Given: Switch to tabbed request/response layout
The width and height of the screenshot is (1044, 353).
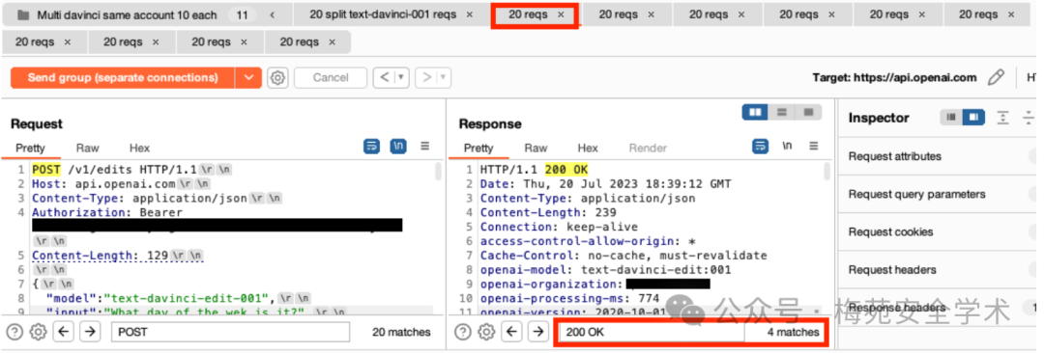Looking at the screenshot, I should pyautogui.click(x=808, y=112).
